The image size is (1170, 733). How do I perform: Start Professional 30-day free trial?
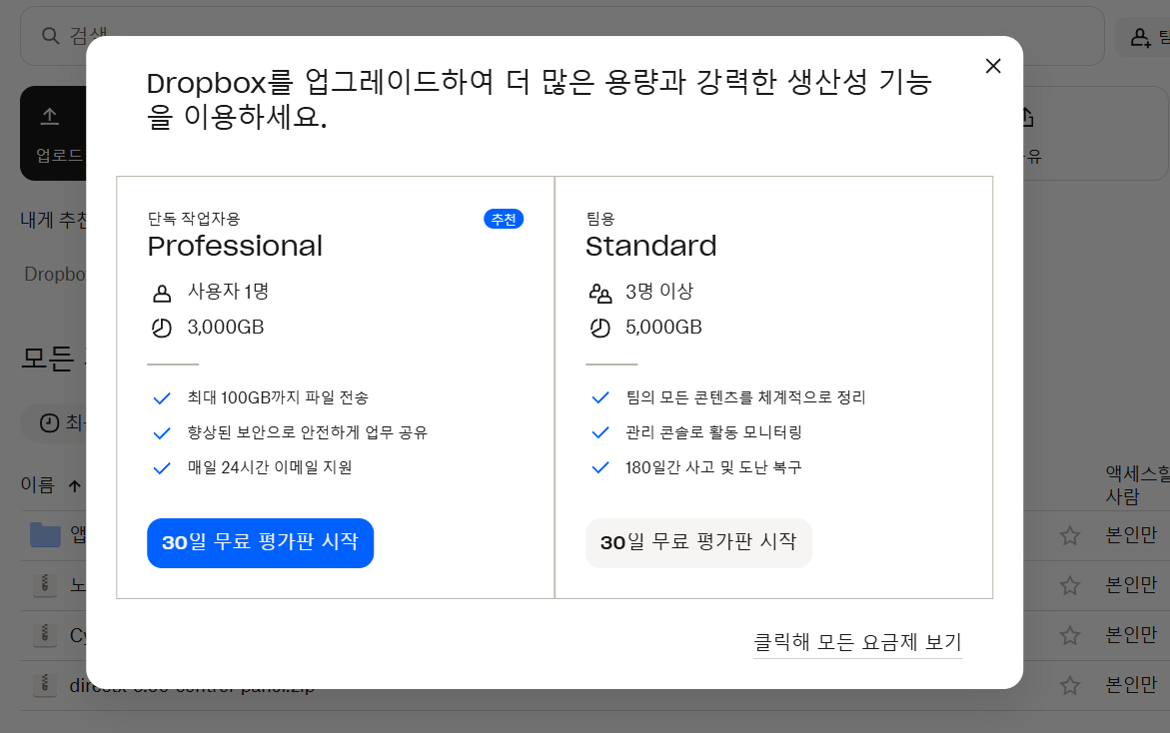point(260,543)
